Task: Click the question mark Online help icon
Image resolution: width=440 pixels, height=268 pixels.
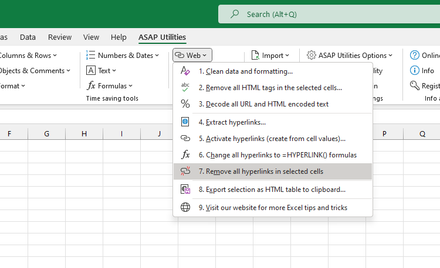Action: click(x=414, y=56)
